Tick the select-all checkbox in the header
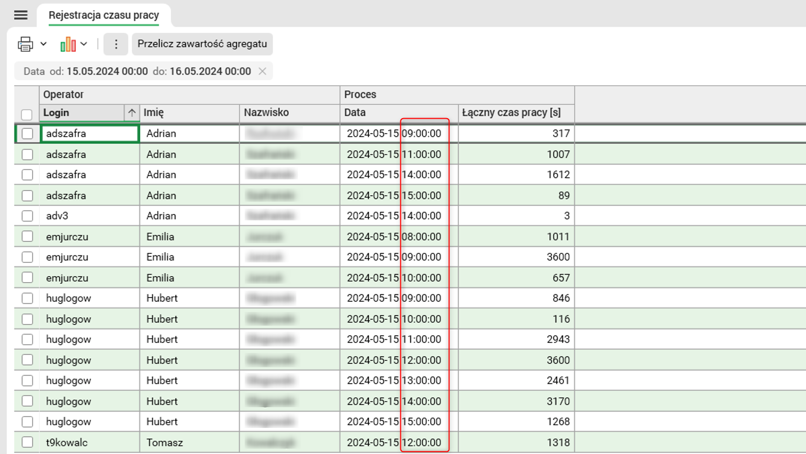Image resolution: width=806 pixels, height=454 pixels. tap(27, 114)
